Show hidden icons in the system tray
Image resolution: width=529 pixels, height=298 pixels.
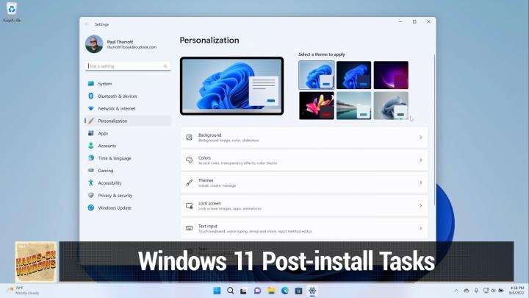click(456, 291)
